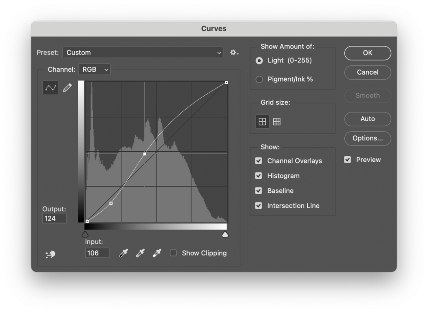
Task: Click the white point slider triangle
Action: click(225, 235)
